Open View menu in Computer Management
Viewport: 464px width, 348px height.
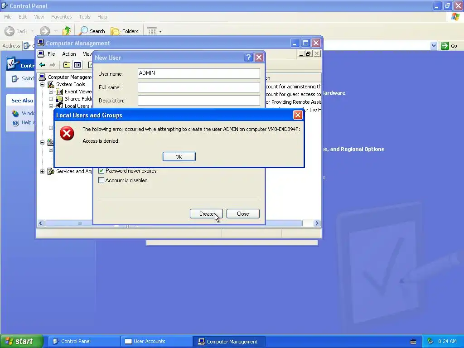pos(87,54)
